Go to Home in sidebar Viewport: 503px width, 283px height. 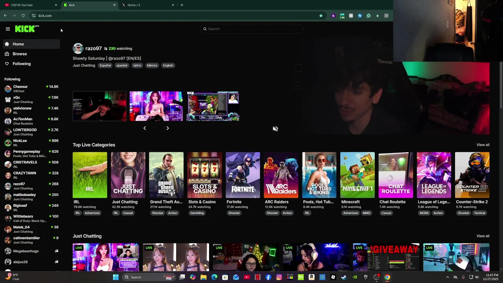(31, 44)
